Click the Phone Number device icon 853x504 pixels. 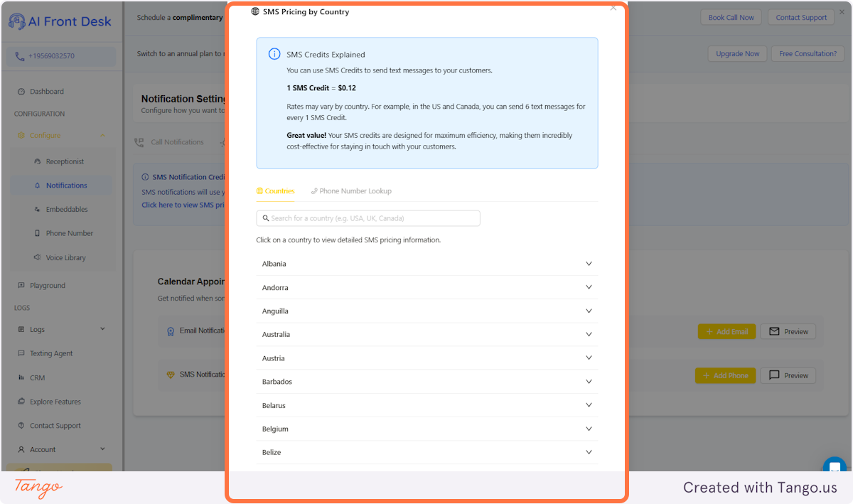point(38,233)
